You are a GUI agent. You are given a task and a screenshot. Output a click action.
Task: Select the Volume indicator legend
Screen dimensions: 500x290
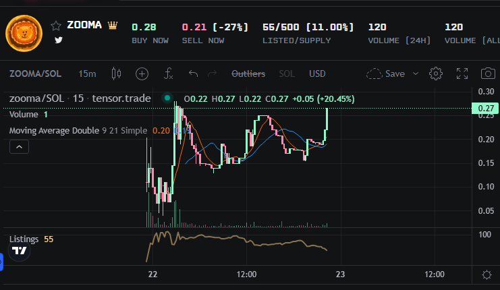tap(24, 115)
